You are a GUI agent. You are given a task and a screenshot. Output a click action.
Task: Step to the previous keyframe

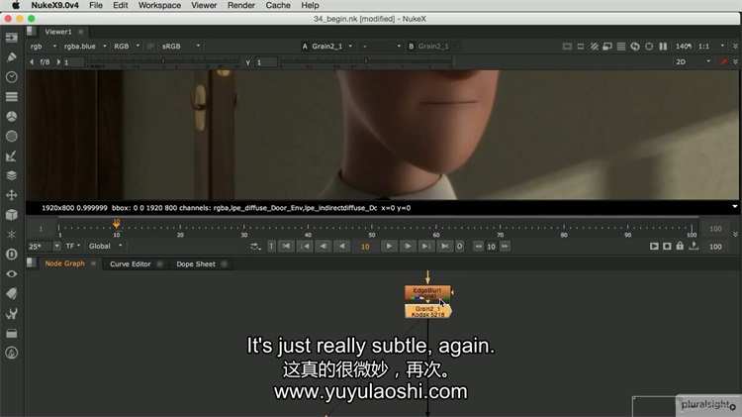306,247
